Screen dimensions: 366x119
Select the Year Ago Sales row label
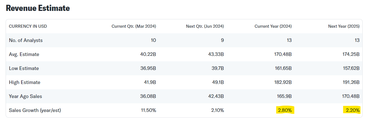(x=25, y=96)
